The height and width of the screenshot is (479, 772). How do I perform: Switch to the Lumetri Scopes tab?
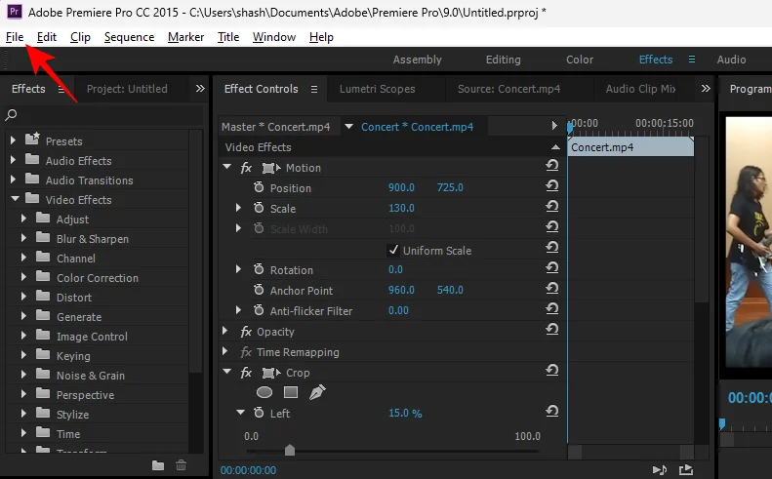tap(377, 89)
